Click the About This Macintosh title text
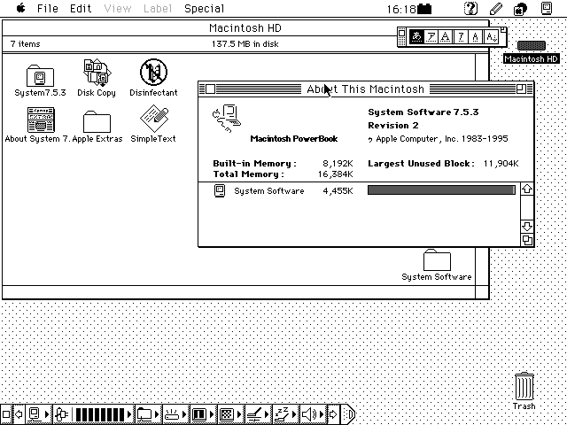This screenshot has width=567, height=425. 365,89
